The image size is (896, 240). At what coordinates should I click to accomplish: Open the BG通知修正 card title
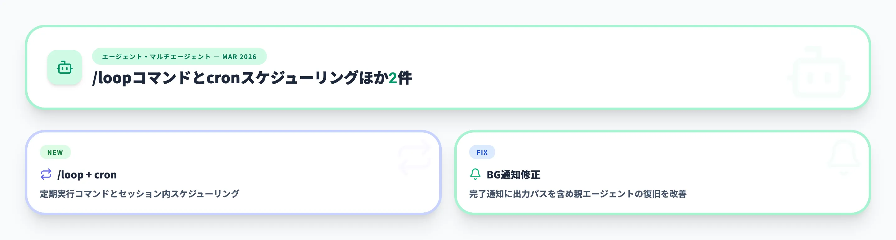(513, 175)
